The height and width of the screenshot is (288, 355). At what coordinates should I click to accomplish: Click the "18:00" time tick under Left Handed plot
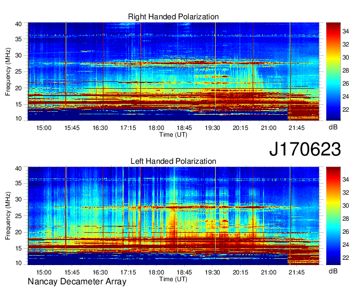tap(156, 272)
